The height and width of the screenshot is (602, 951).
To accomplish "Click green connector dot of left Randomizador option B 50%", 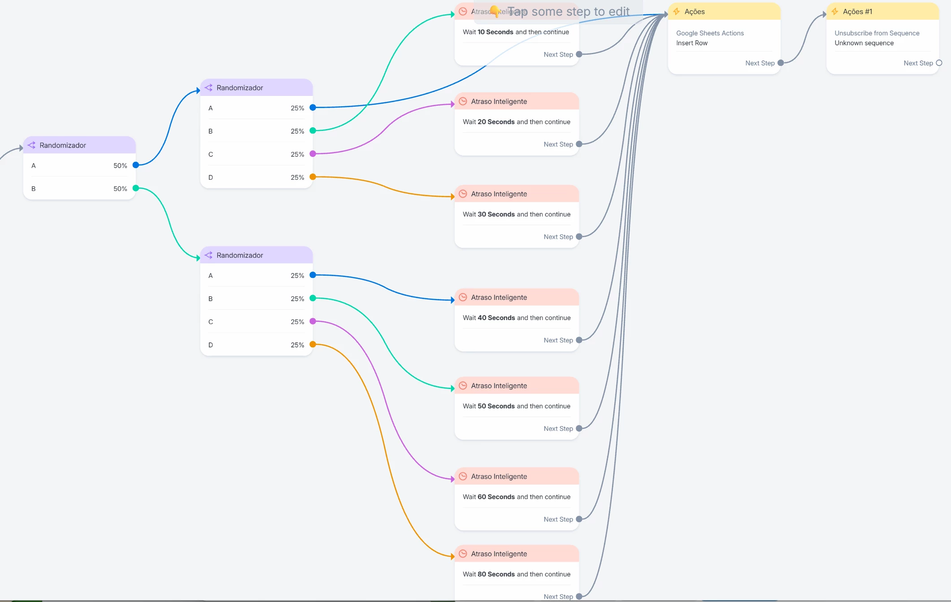I will click(x=136, y=188).
